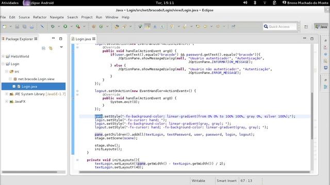330x185 pixels.
Task: Toggle the Skip All Breakpoints button
Action: pos(42,27)
